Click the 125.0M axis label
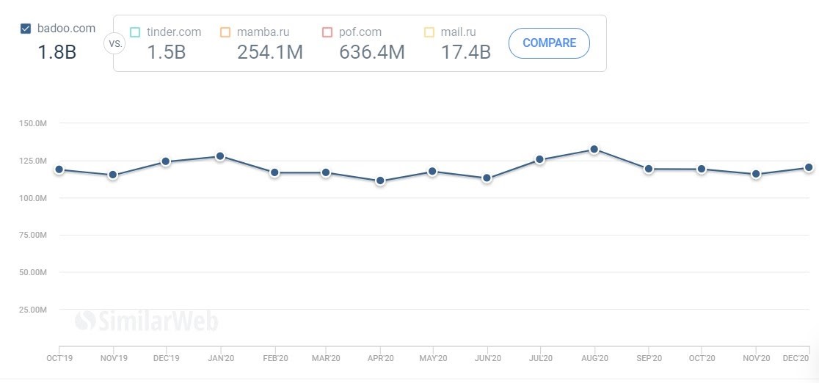Viewport: 819px width, 383px height. (x=32, y=161)
